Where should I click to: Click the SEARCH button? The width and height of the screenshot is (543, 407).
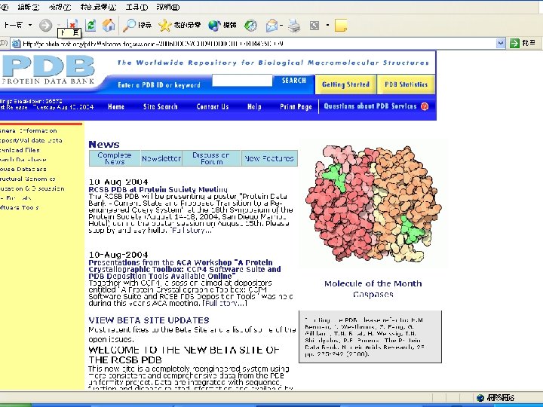(294, 81)
